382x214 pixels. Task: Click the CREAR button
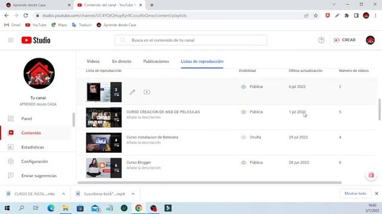345,40
